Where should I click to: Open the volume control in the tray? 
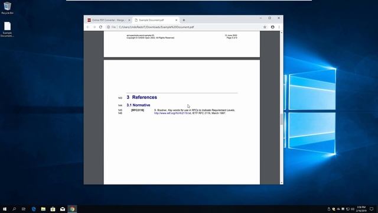click(353, 209)
